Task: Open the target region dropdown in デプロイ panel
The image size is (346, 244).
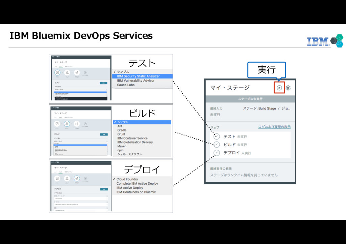Action: click(81, 204)
